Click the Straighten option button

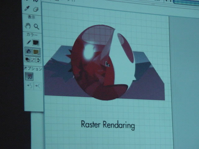pos(37,86)
